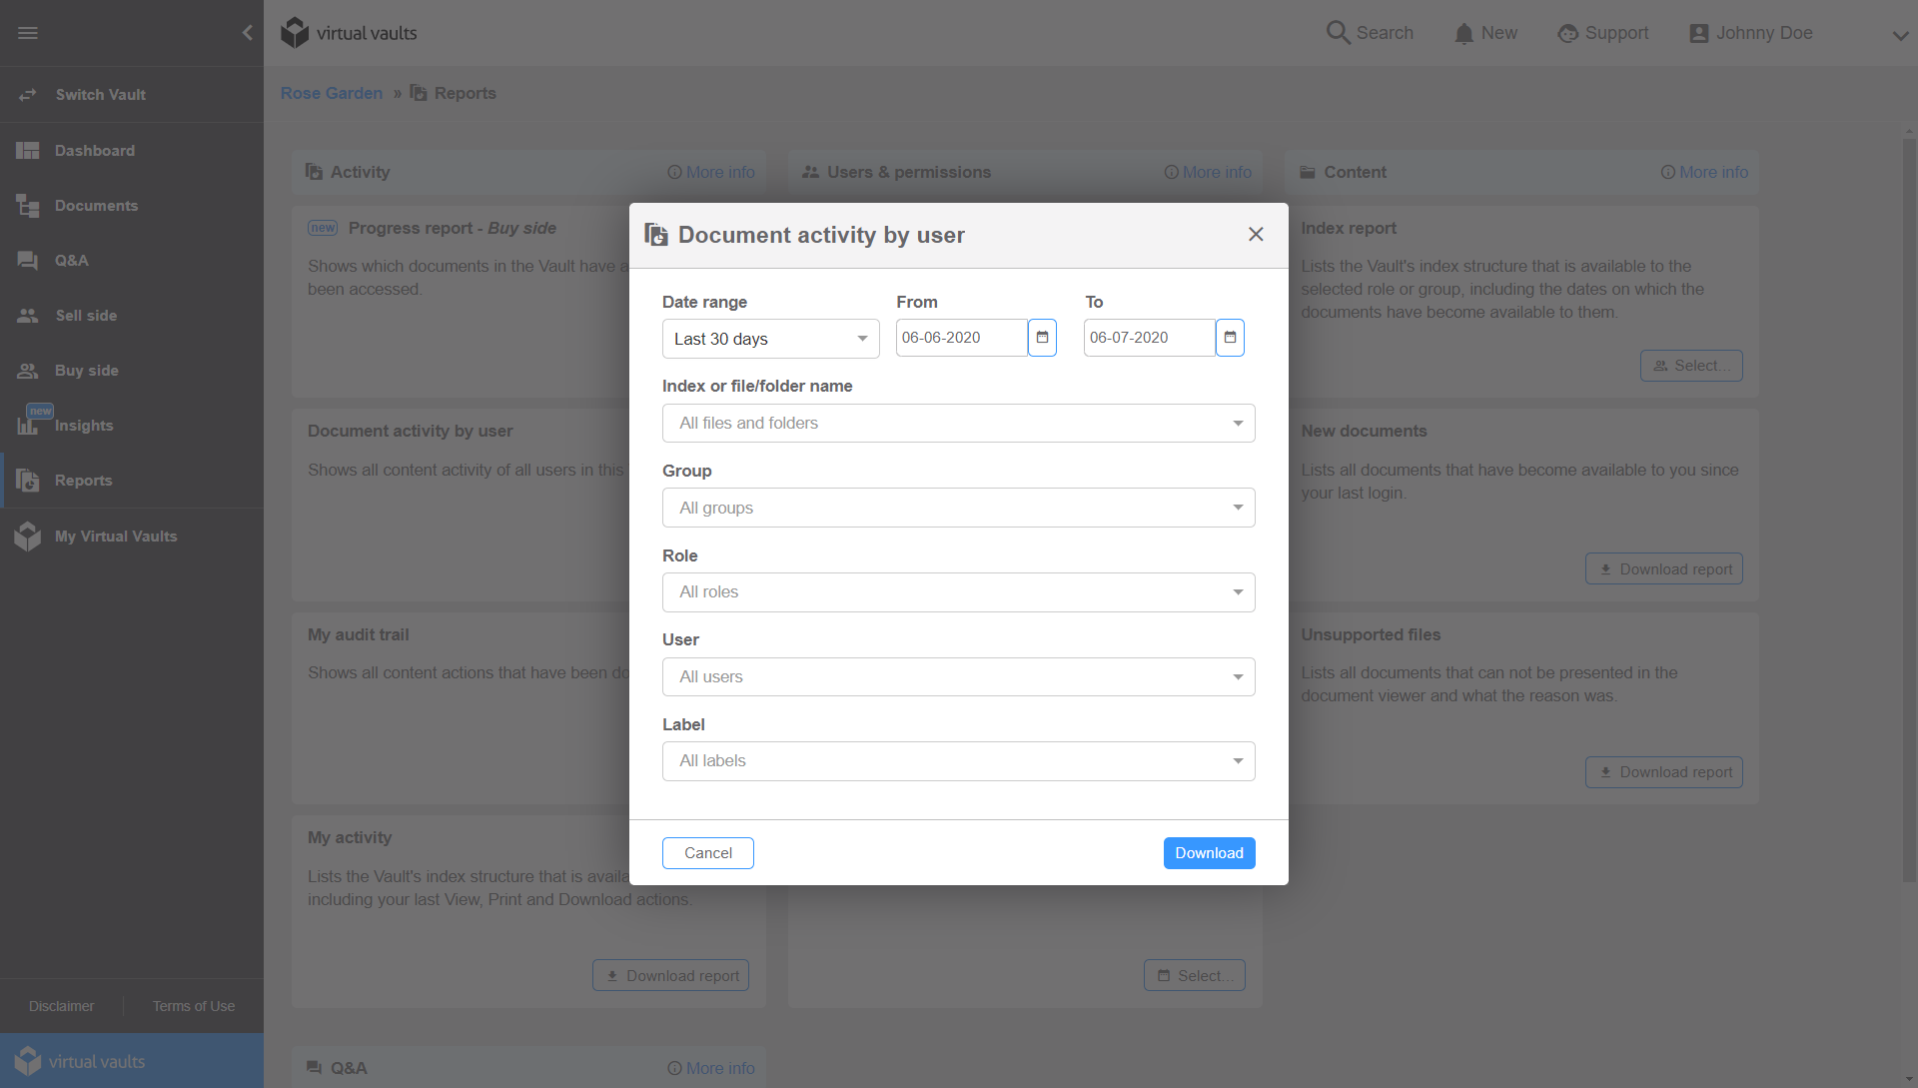Select the Search magnifier icon
This screenshot has height=1088, width=1918.
tap(1339, 32)
